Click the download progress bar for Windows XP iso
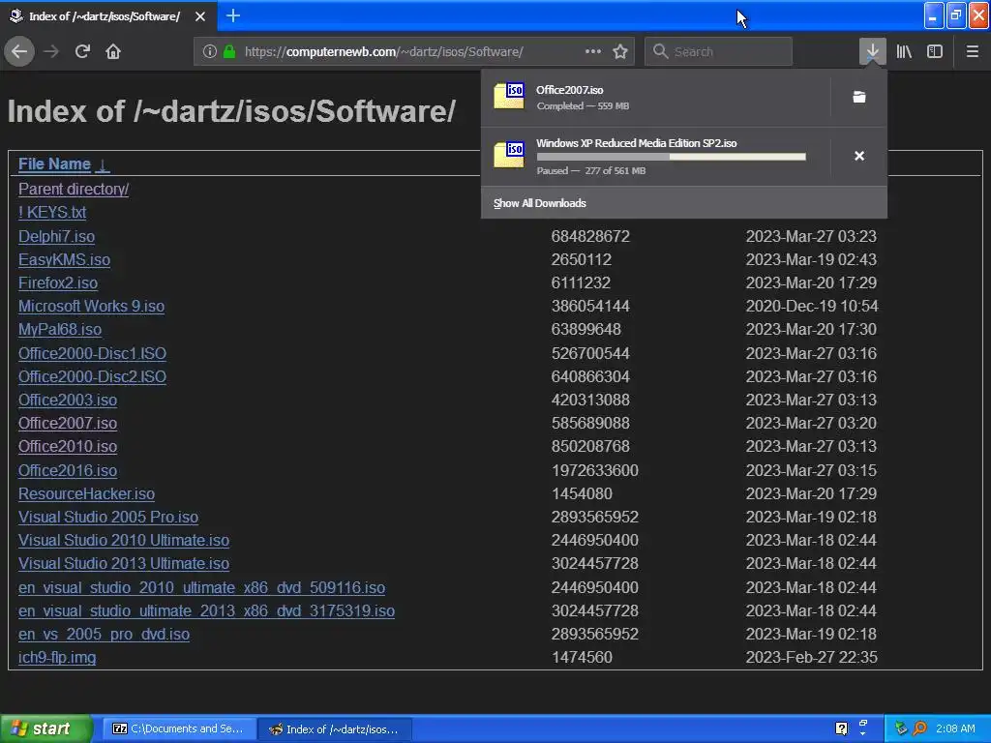The image size is (991, 743). coord(672,157)
